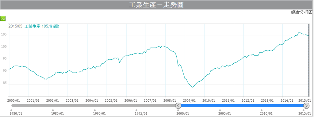The image size is (314, 117).
Task: Click the 85 y-axis value
Action: pyautogui.click(x=5, y=83)
